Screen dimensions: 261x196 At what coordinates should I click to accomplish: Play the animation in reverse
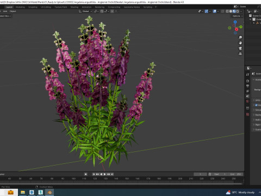click(101, 174)
